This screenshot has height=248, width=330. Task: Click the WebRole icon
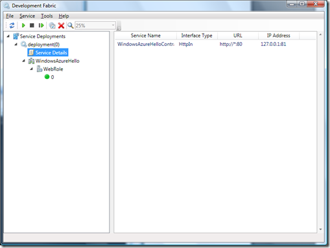(40, 69)
